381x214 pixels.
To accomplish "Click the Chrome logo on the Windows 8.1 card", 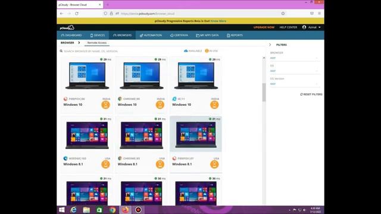I will click(x=120, y=159).
